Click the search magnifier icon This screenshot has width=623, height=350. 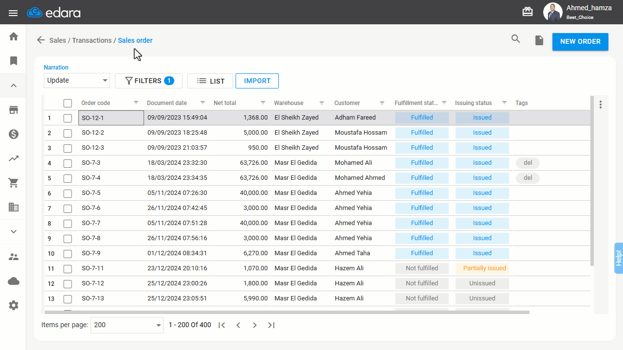click(x=516, y=39)
